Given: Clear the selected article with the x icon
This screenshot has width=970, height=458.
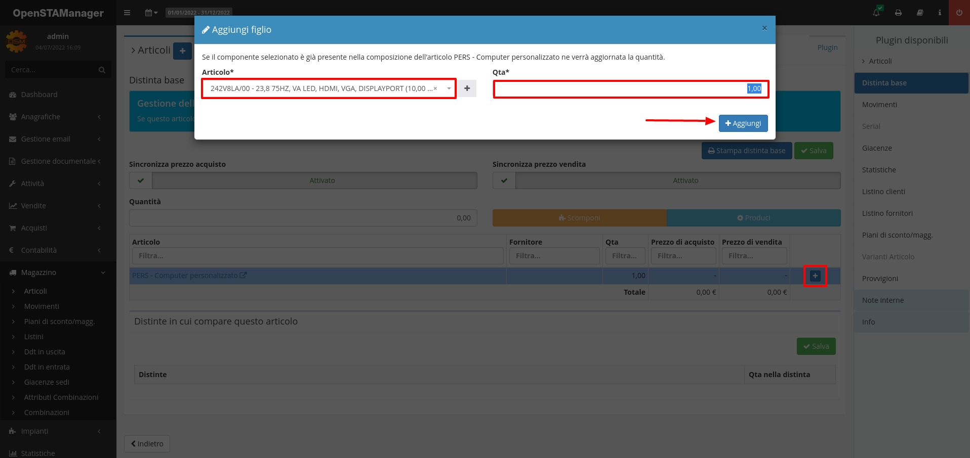Looking at the screenshot, I should click(435, 88).
